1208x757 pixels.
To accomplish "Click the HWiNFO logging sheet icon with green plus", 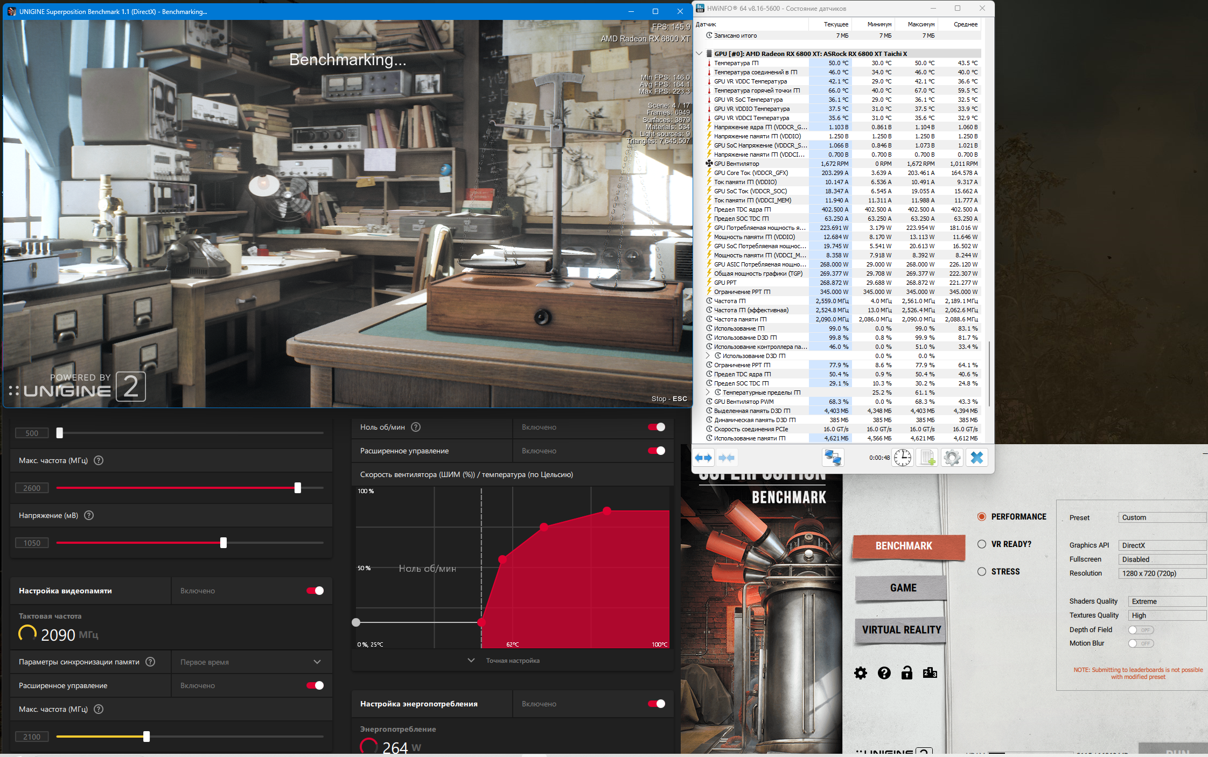I will point(927,458).
